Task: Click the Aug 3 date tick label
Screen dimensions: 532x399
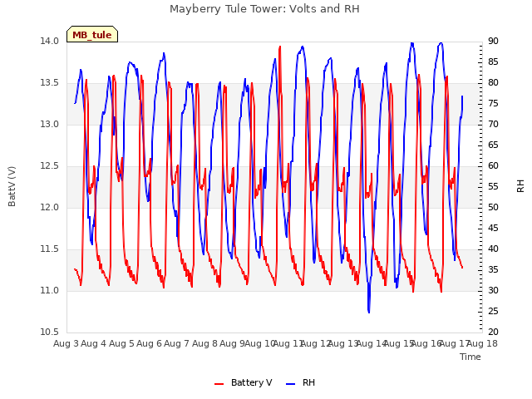Action: (x=66, y=343)
